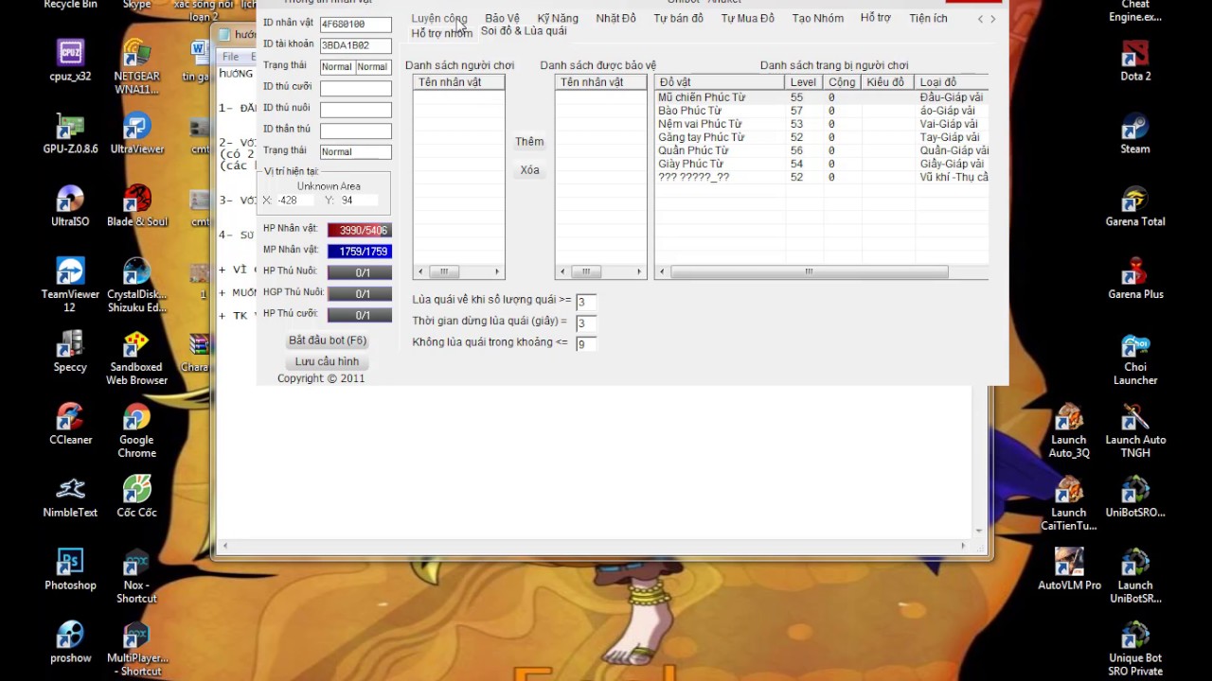1212x681 pixels.
Task: Open the Launch CaiTienTu desktop shortcut
Action: coord(1069,503)
